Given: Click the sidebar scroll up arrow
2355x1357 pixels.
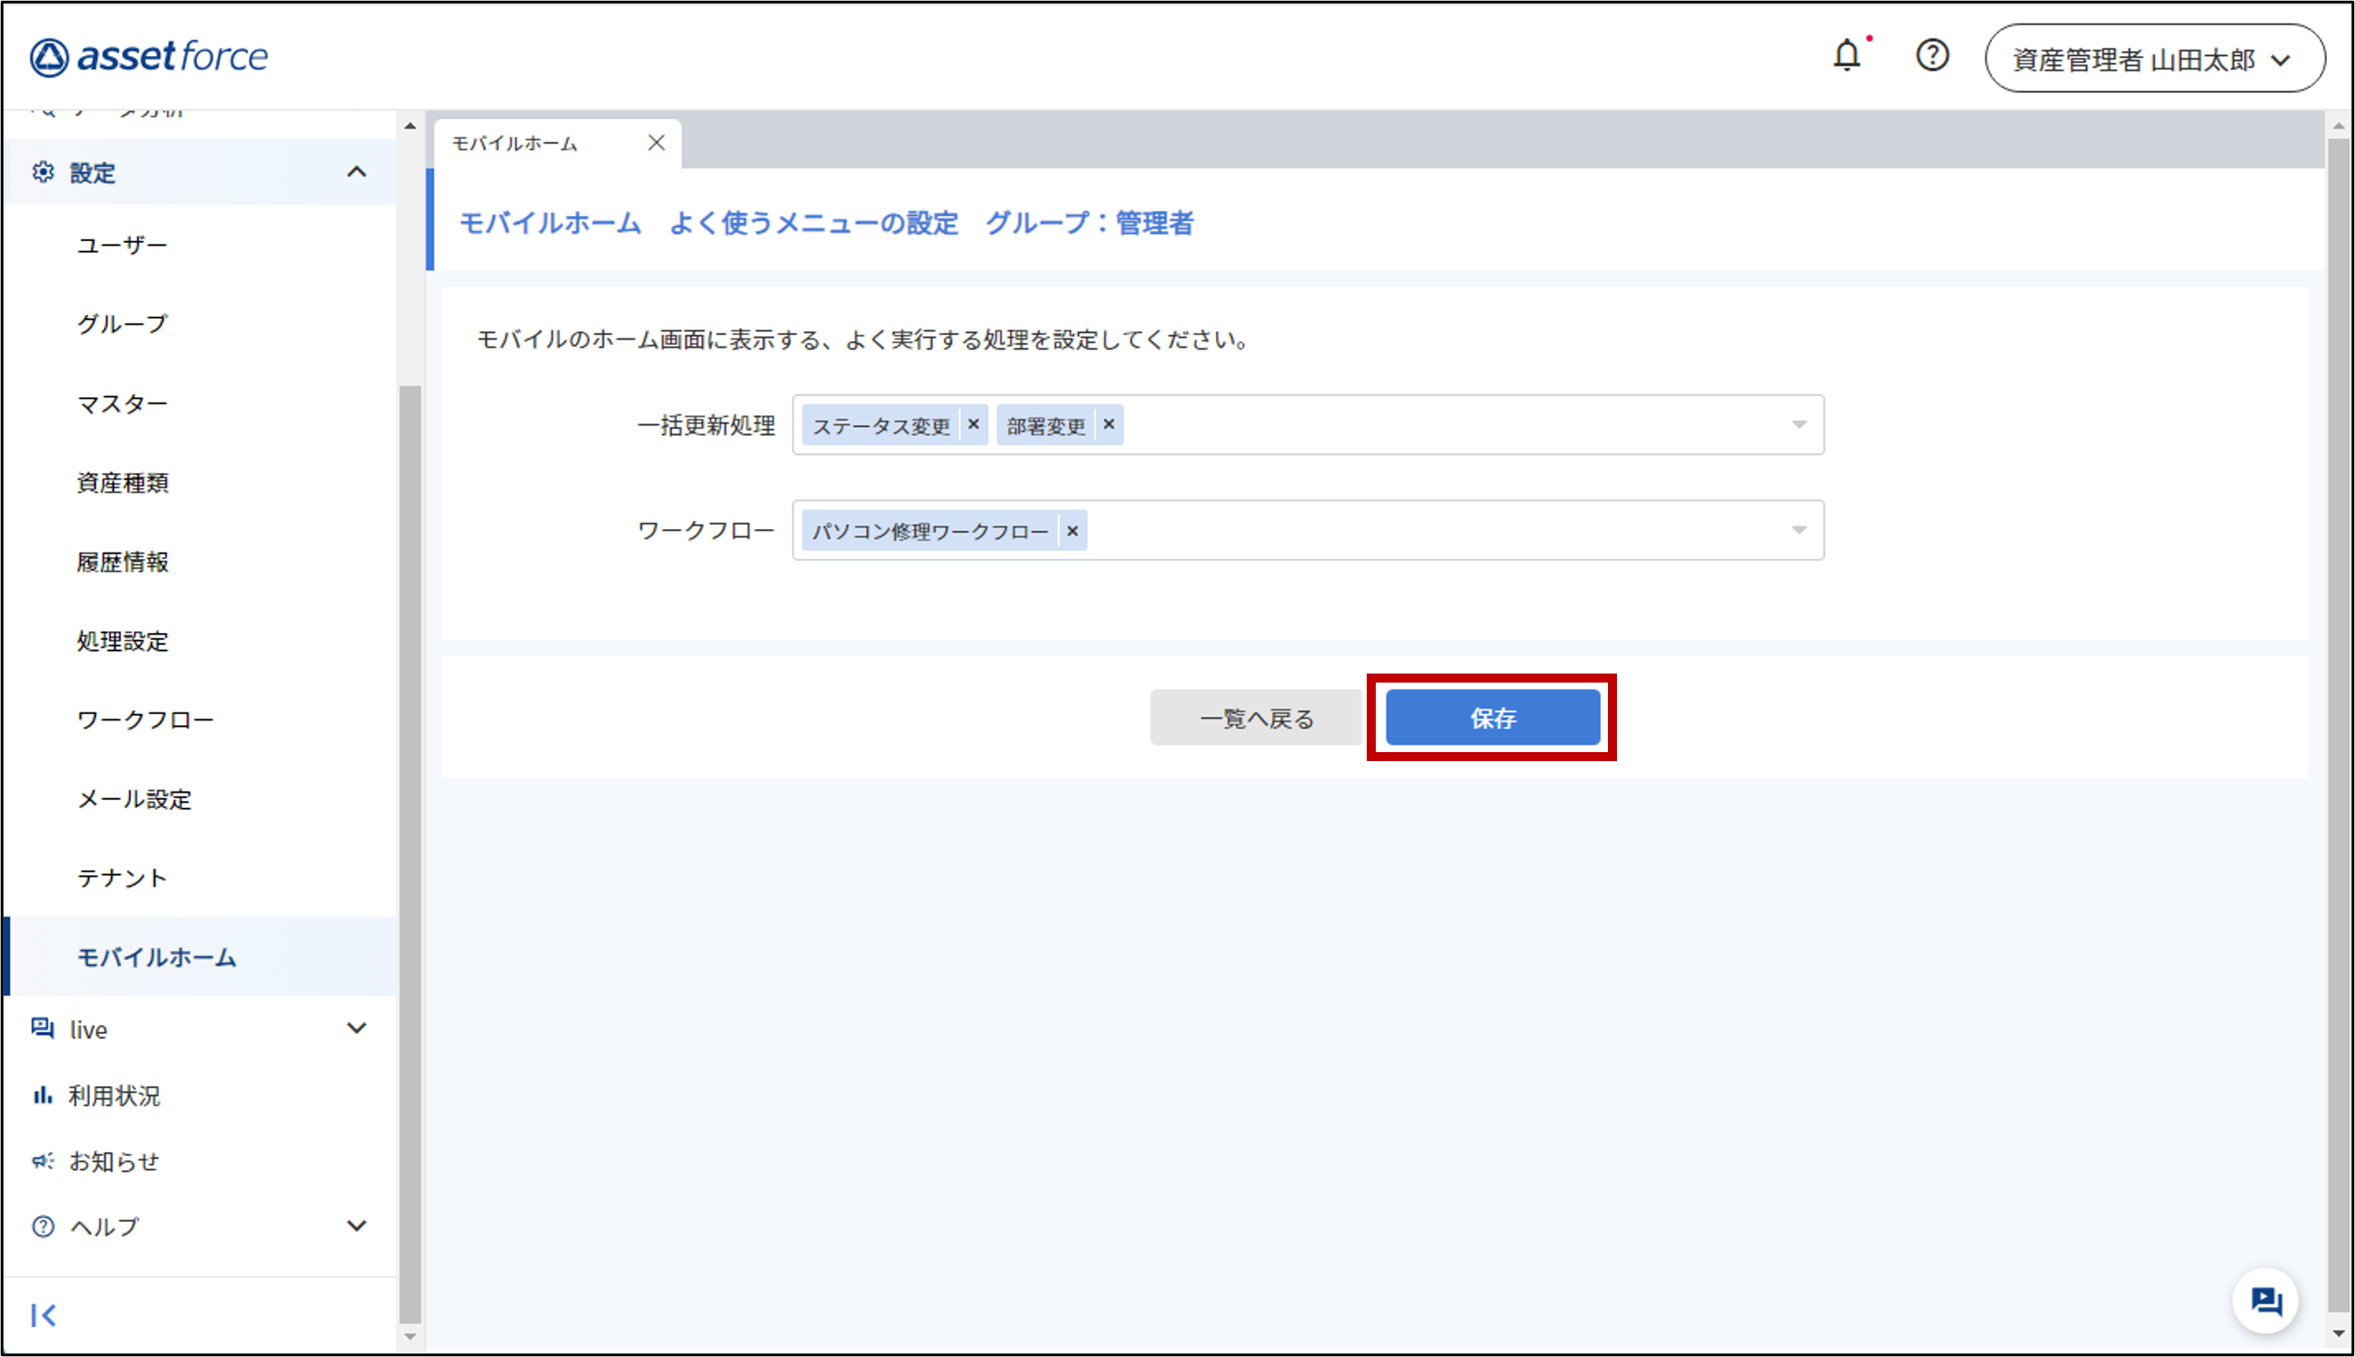Looking at the screenshot, I should point(410,125).
